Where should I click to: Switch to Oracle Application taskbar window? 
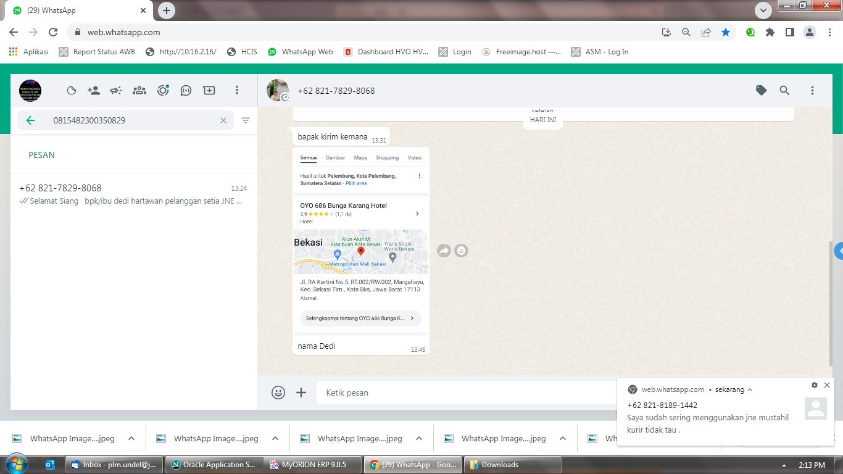(214, 465)
